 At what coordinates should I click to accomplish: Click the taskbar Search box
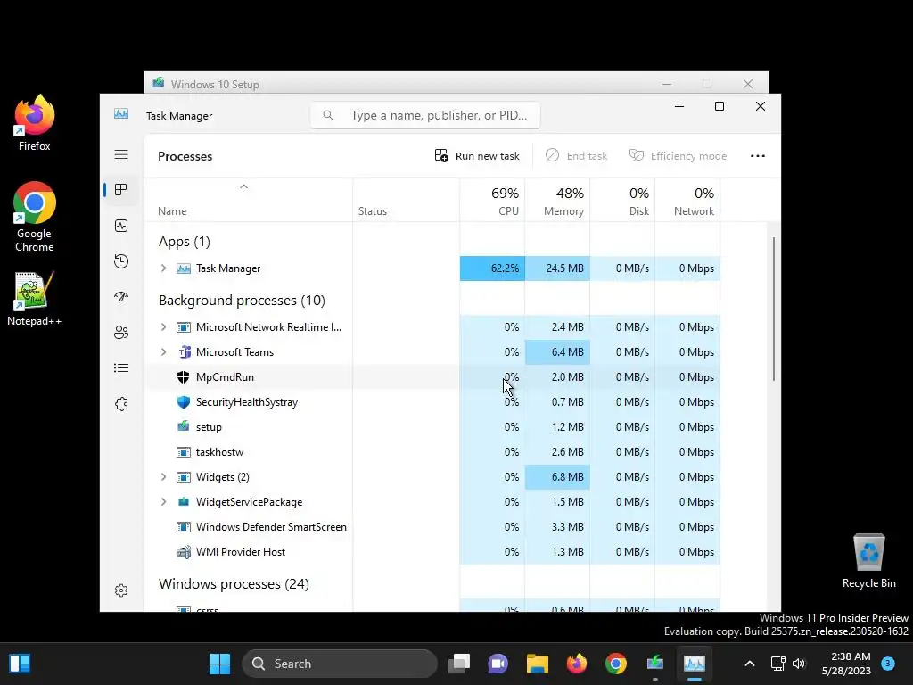(x=340, y=664)
